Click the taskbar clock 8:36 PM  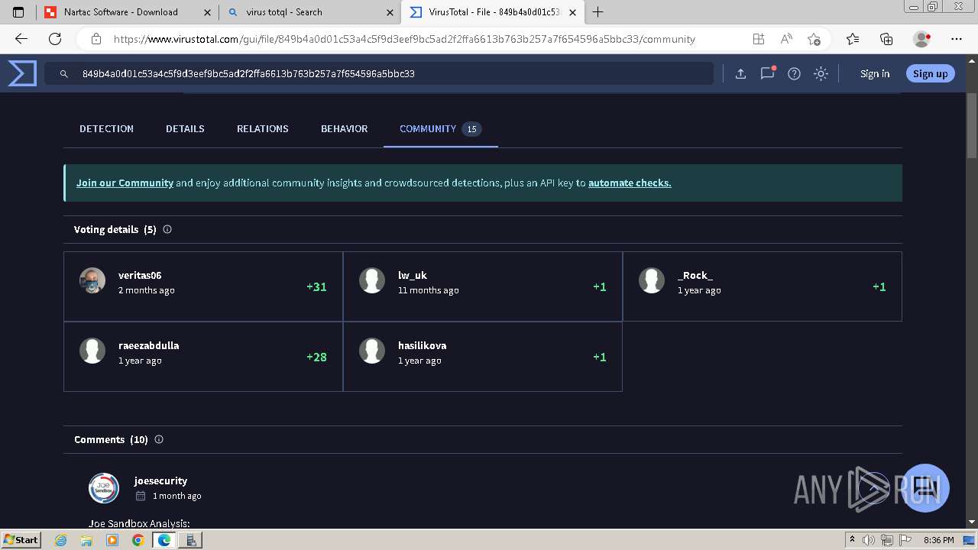point(938,540)
